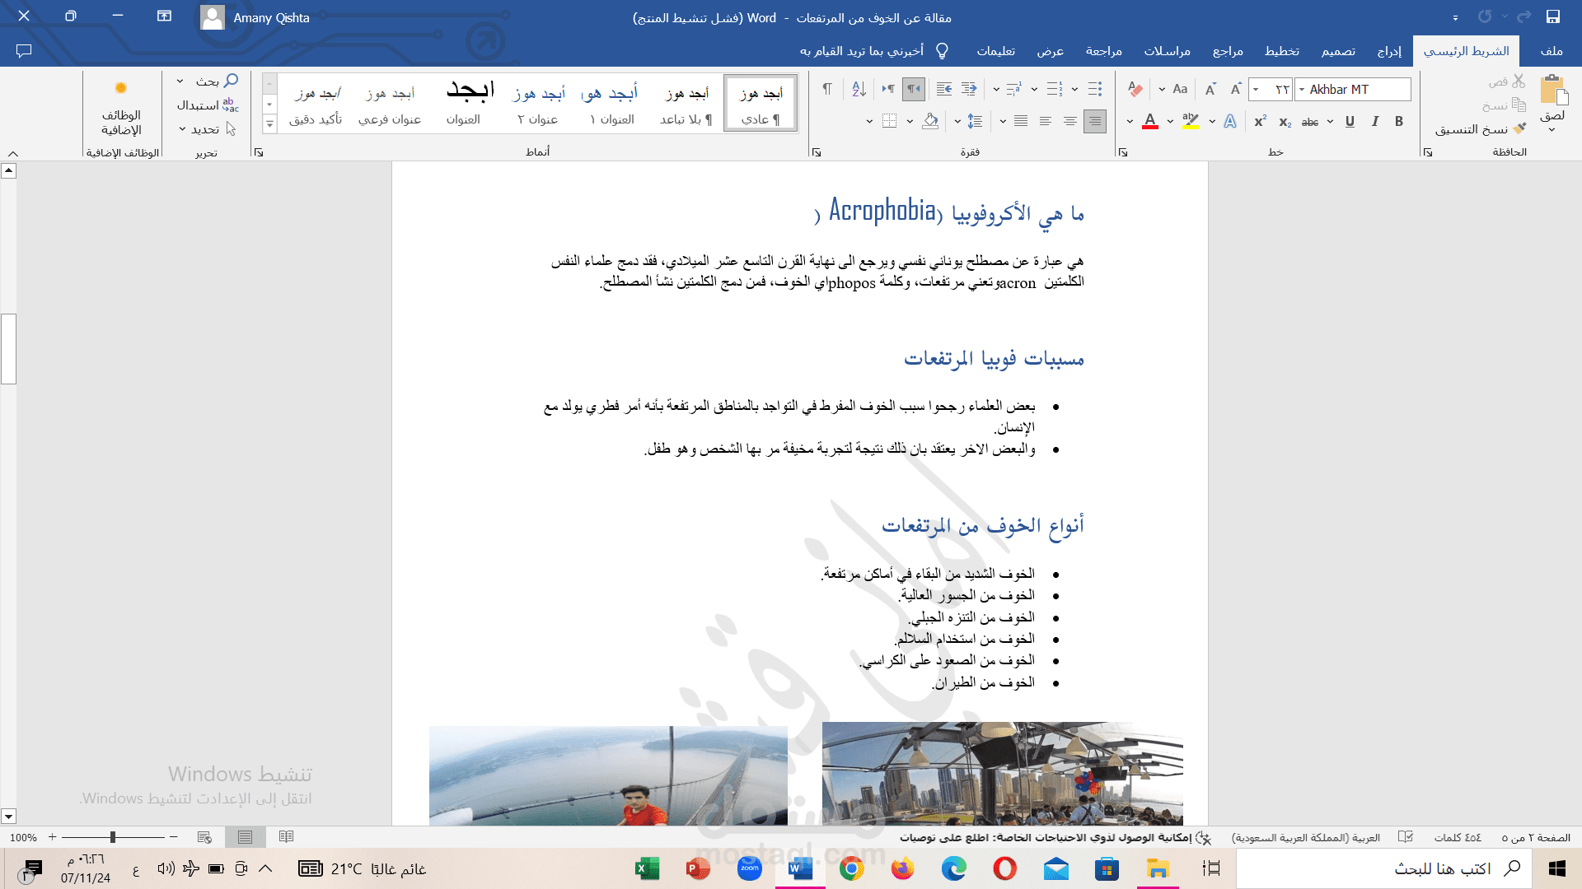Switch to the Review ribbon tab

pyautogui.click(x=1103, y=51)
